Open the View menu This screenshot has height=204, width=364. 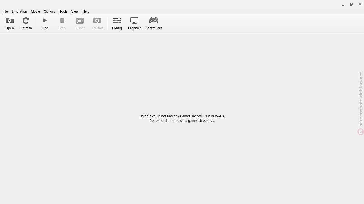click(x=75, y=11)
